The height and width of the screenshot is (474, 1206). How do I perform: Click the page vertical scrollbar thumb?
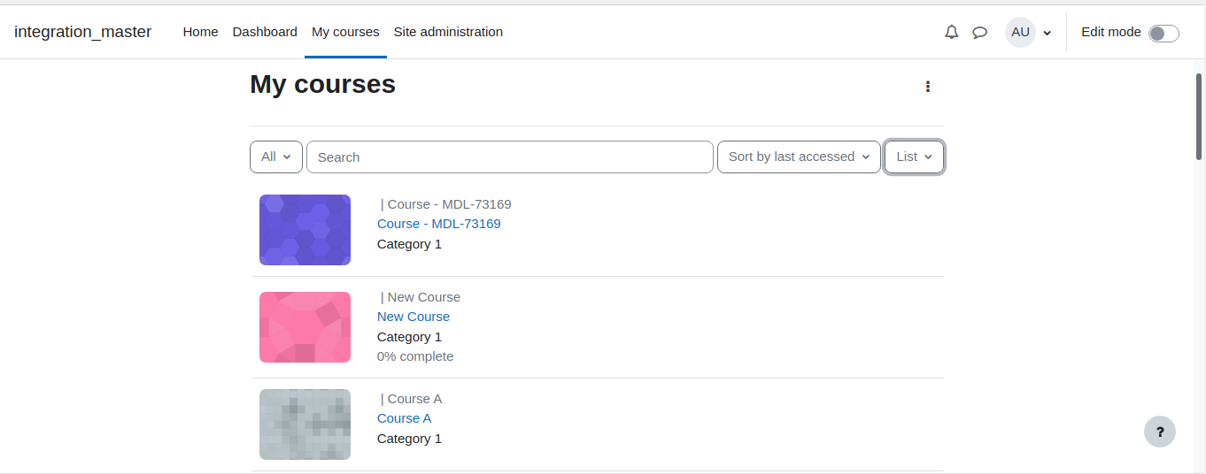tap(1199, 115)
